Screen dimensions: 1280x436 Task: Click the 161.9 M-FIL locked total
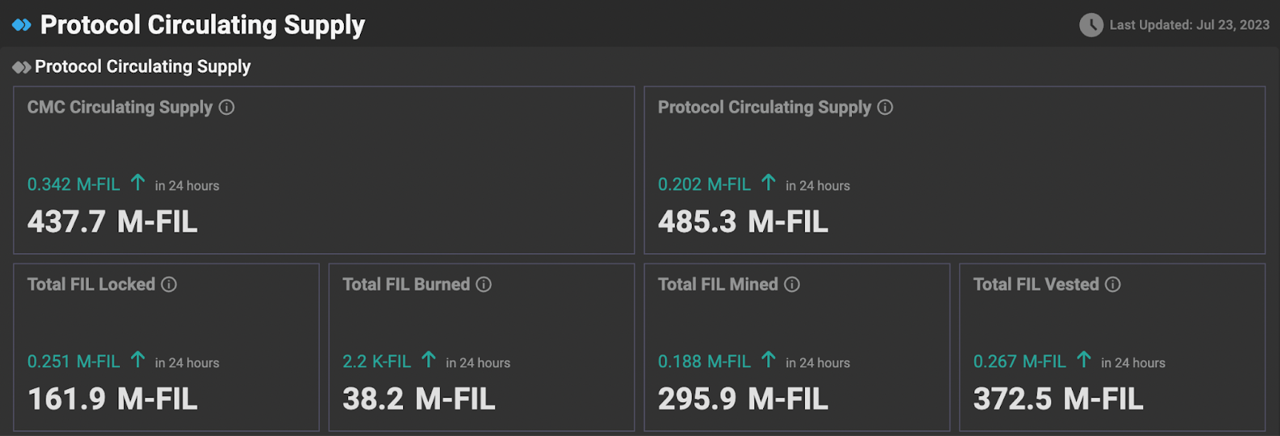click(112, 399)
